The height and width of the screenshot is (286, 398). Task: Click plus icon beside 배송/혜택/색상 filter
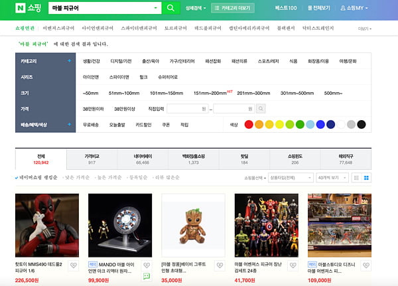tap(69, 125)
